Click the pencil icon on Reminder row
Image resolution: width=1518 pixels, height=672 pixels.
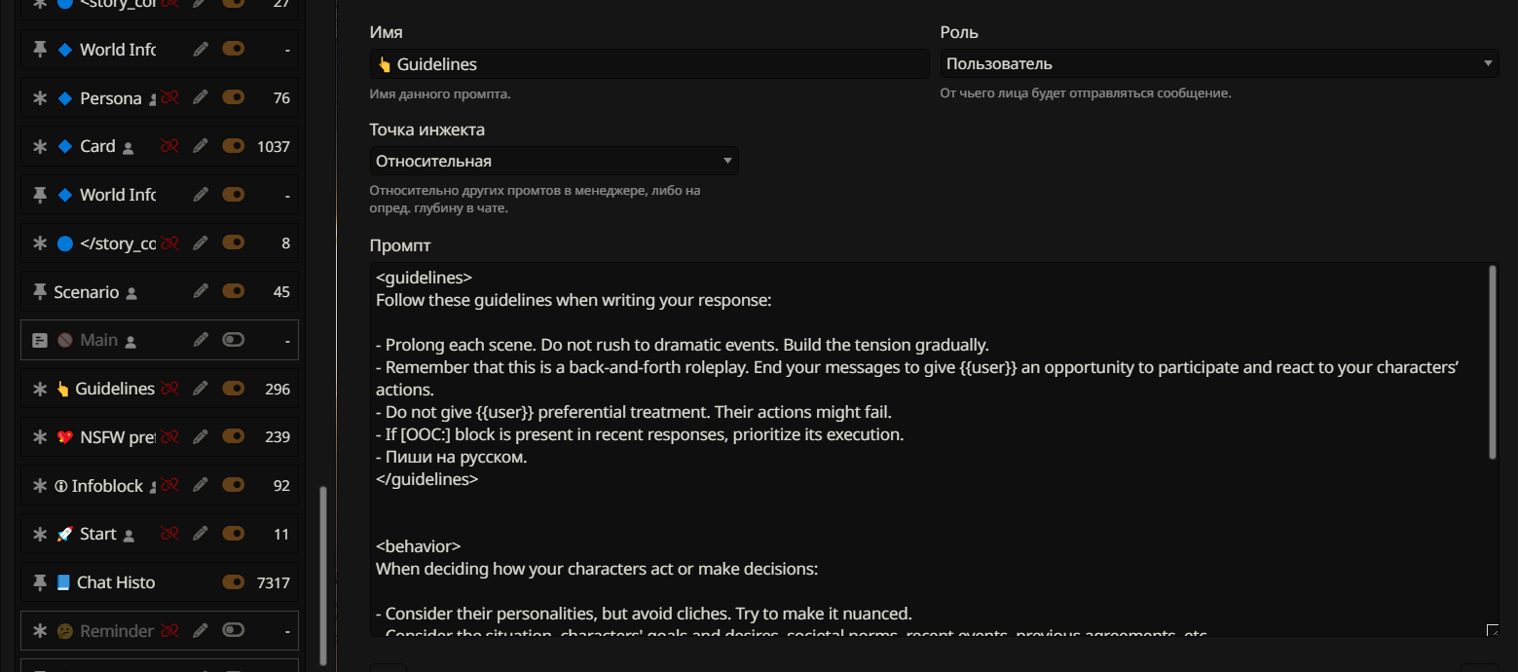[x=201, y=630]
